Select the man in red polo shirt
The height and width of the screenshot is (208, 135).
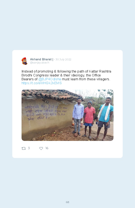pyautogui.click(x=89, y=119)
